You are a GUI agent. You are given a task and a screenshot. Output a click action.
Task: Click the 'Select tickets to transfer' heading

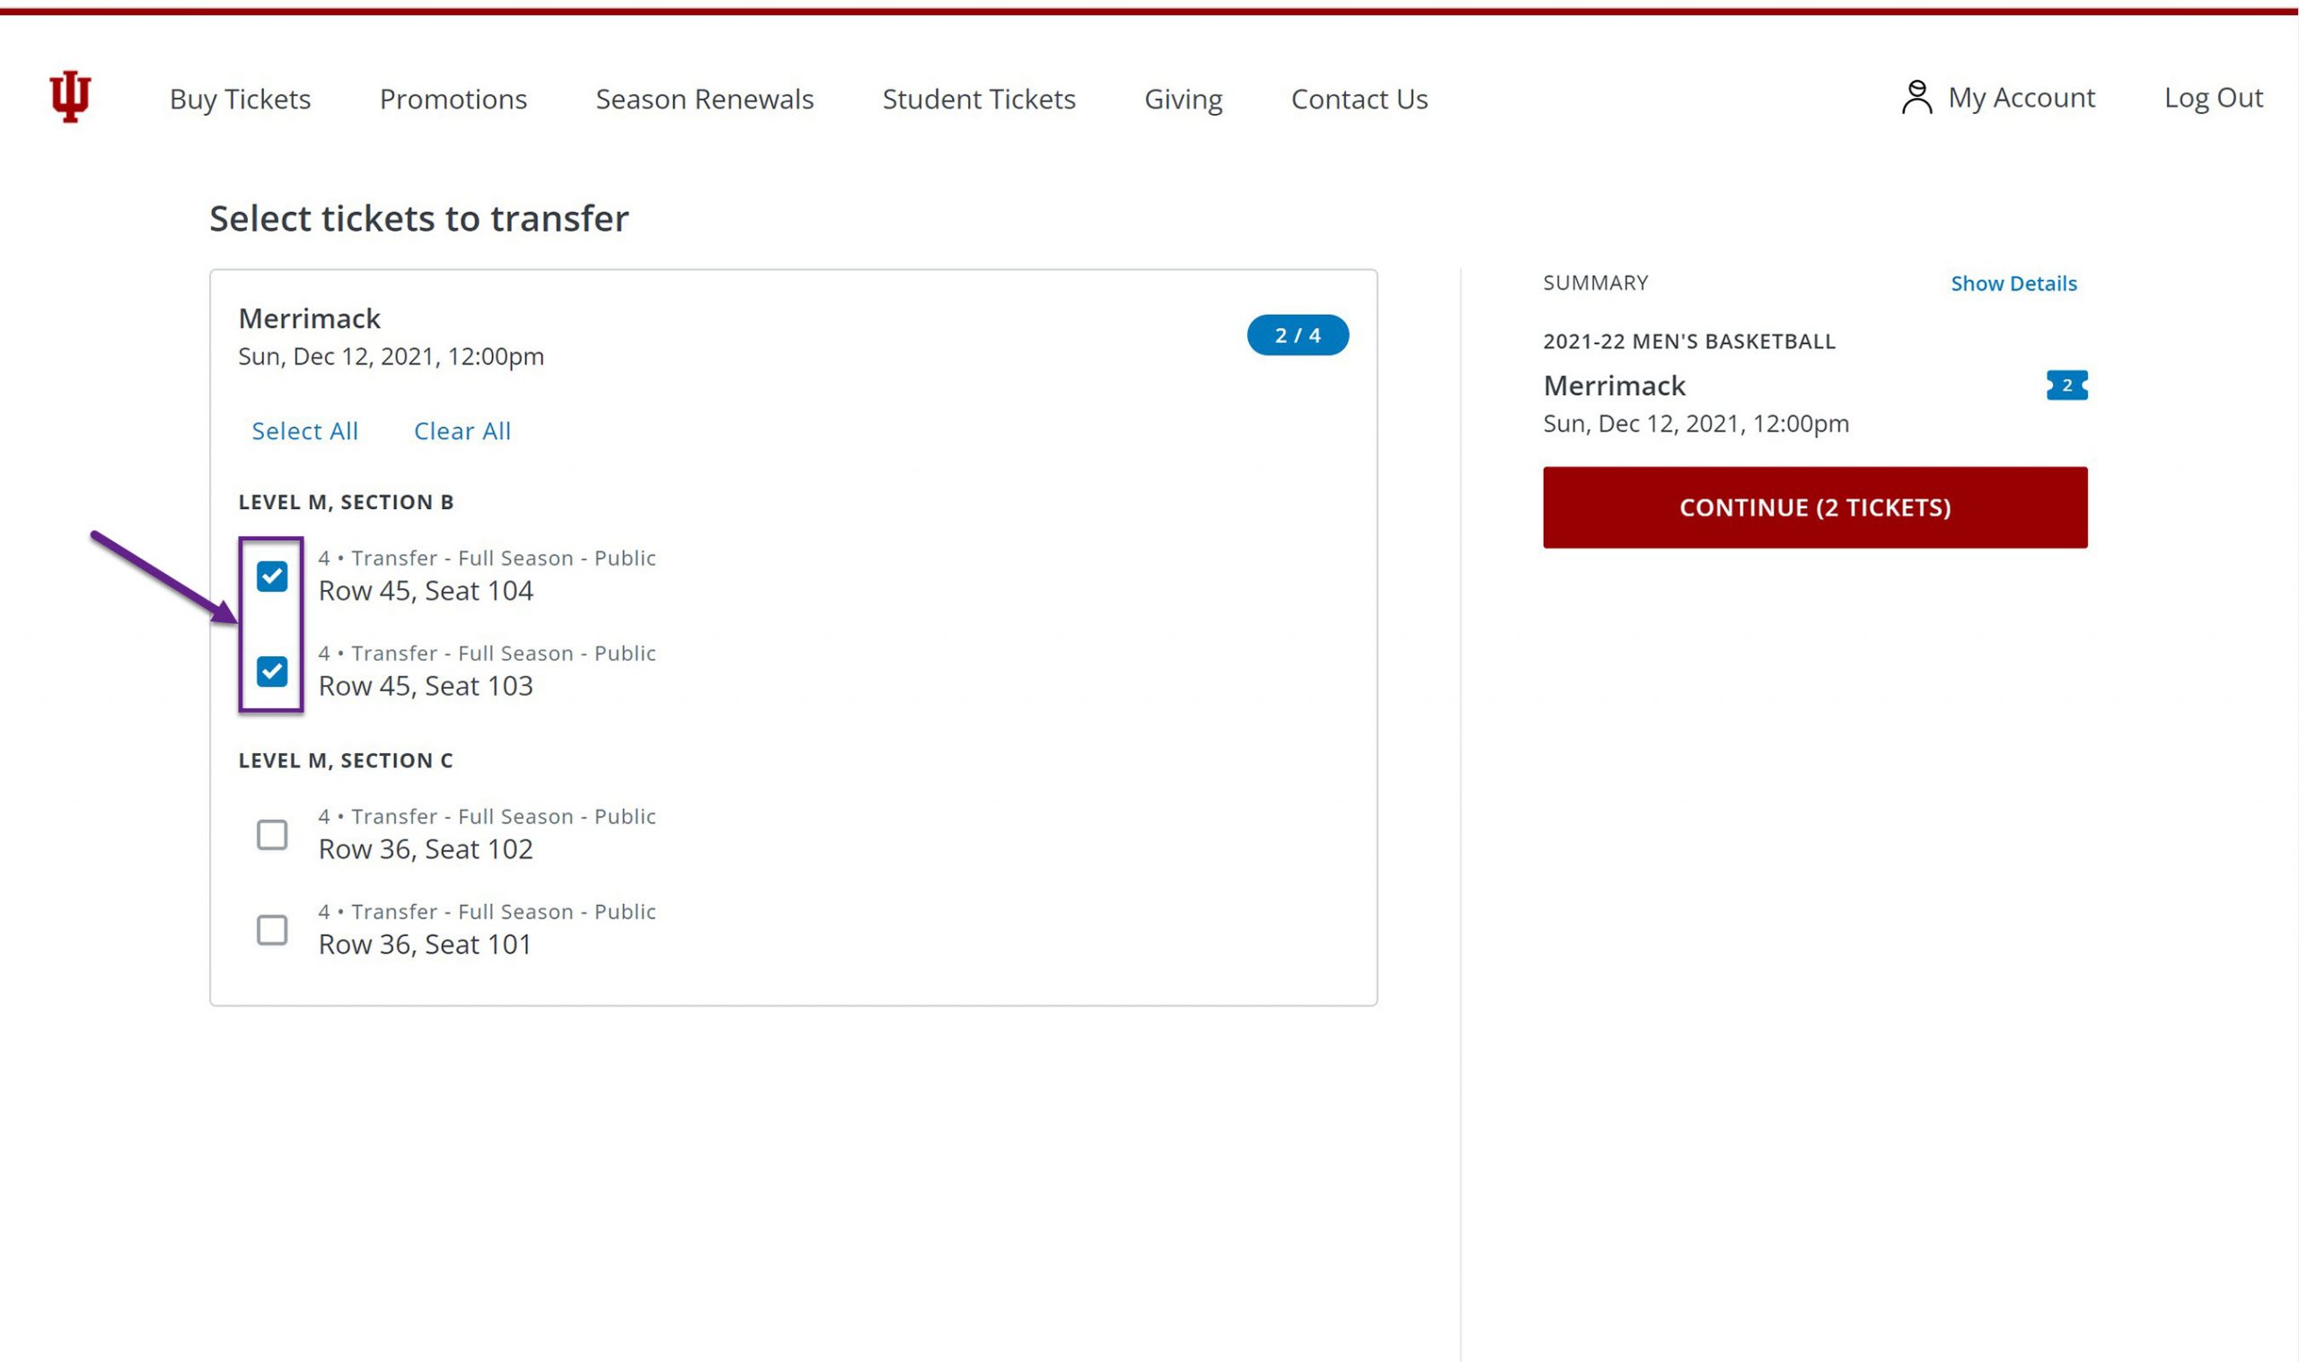pos(419,218)
